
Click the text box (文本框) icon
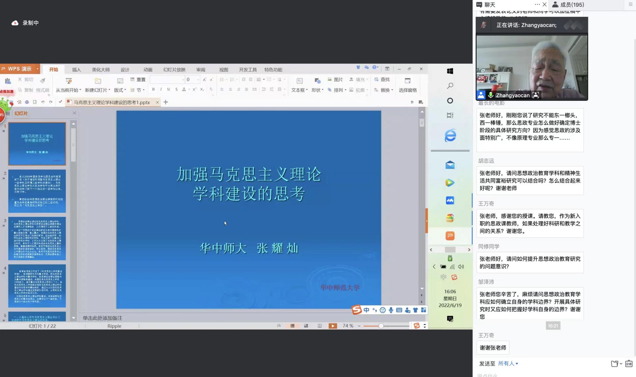[x=299, y=81]
